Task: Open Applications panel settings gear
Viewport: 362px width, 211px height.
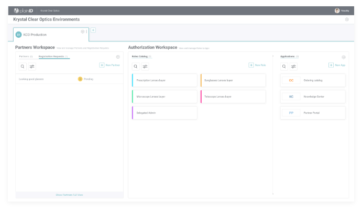Action: (344, 57)
